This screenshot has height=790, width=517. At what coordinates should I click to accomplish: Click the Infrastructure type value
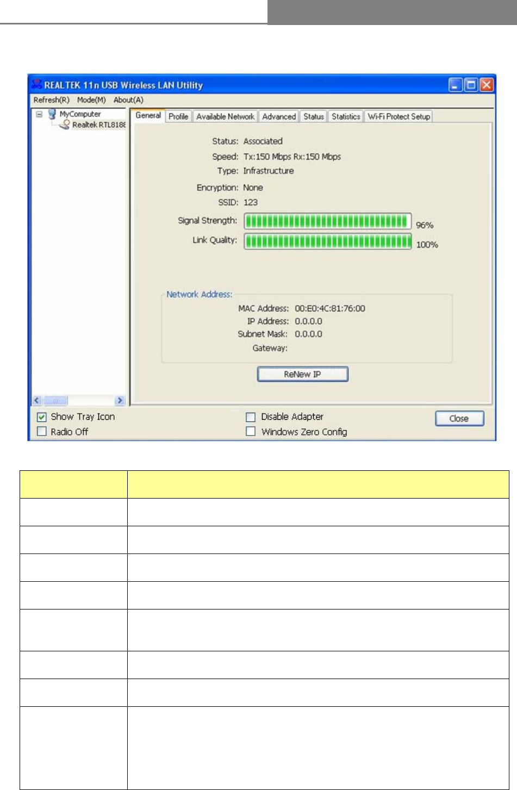tap(269, 171)
